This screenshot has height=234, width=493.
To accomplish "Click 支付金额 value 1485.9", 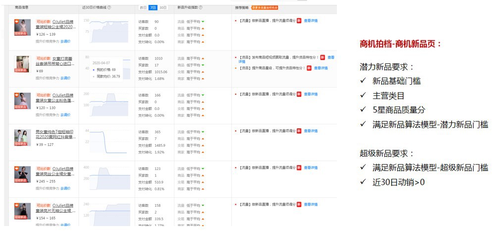I will click(160, 145).
